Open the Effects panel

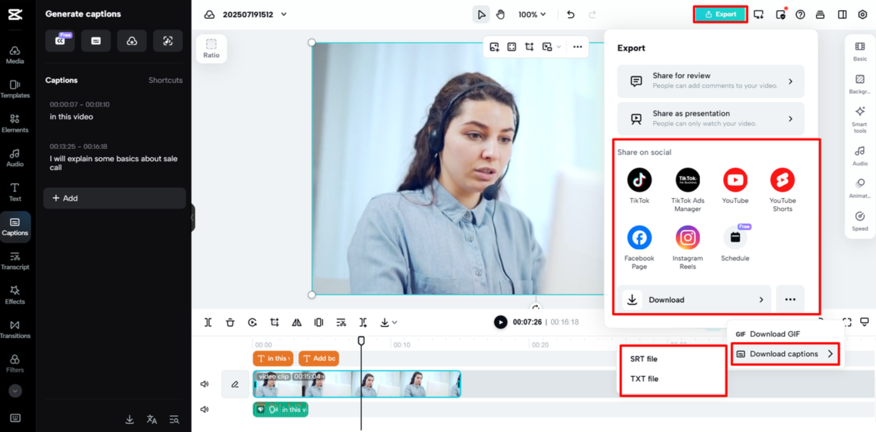(15, 295)
